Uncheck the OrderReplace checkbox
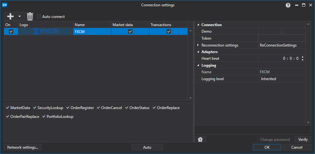This screenshot has width=315, height=154. pyautogui.click(x=154, y=108)
